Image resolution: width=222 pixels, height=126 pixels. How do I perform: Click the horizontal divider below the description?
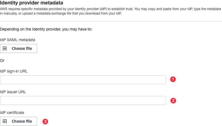[x=111, y=21]
